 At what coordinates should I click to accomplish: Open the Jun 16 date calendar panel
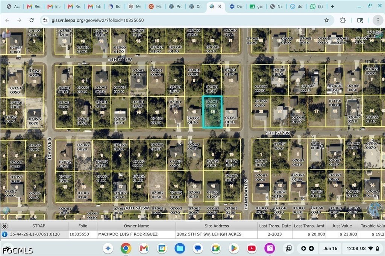(x=330, y=249)
